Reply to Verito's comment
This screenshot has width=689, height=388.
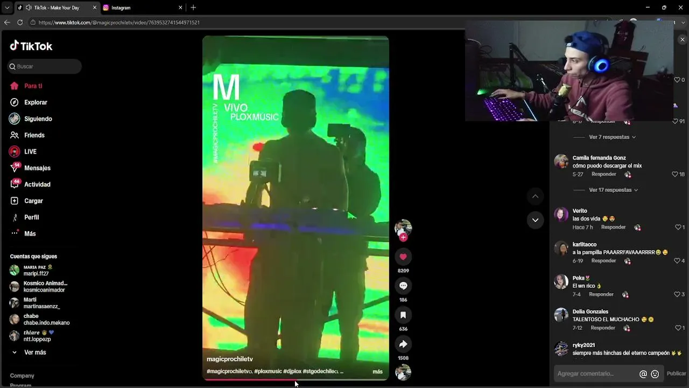pos(613,227)
